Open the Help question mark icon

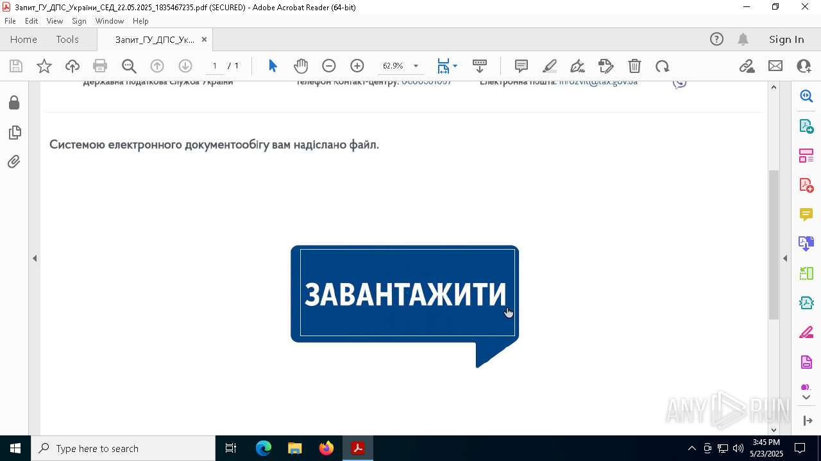(x=716, y=39)
